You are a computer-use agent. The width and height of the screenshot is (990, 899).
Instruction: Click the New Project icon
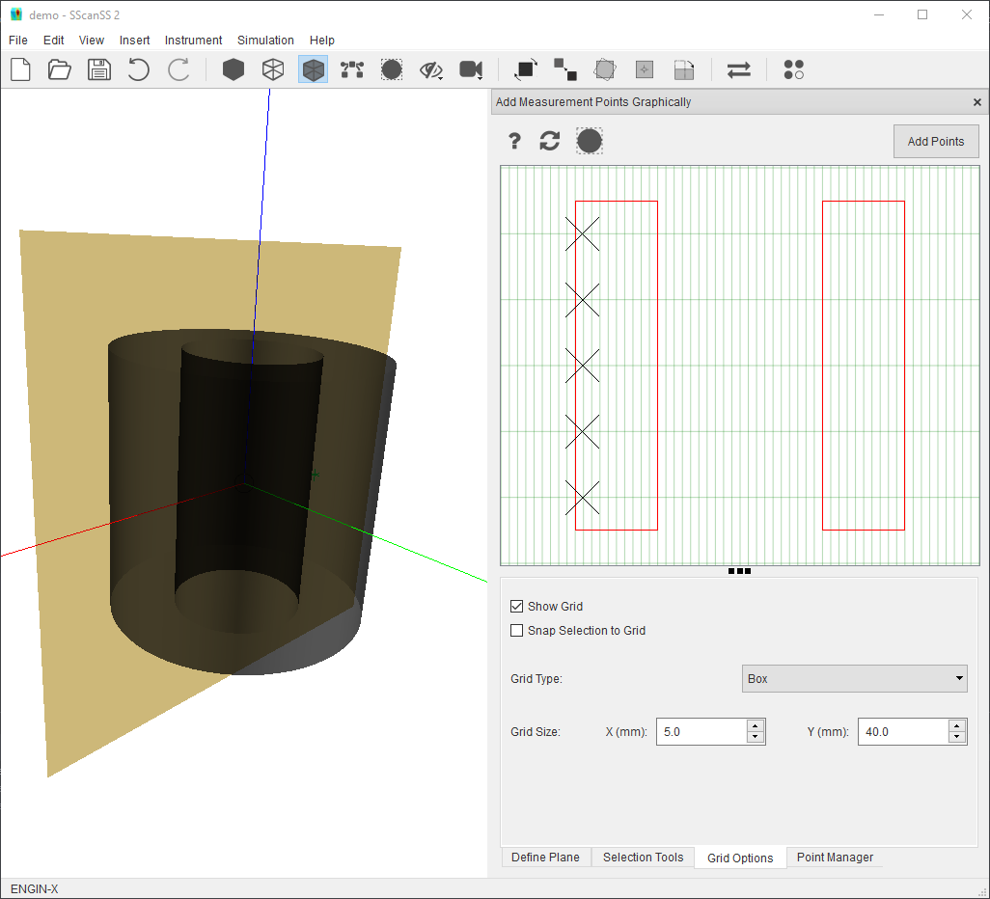coord(20,69)
